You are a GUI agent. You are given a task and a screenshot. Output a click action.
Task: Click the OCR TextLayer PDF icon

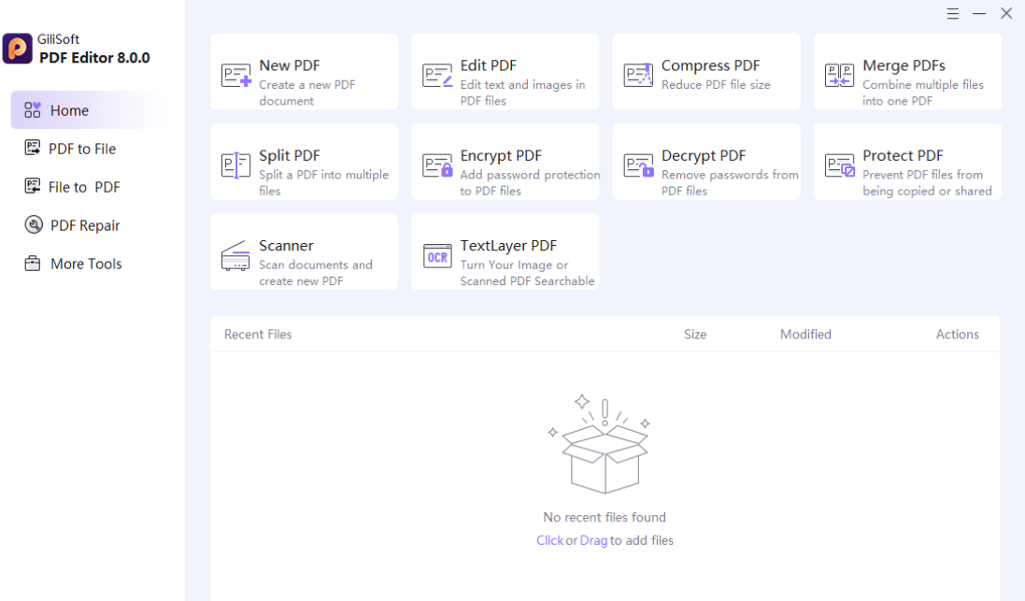[x=437, y=256]
